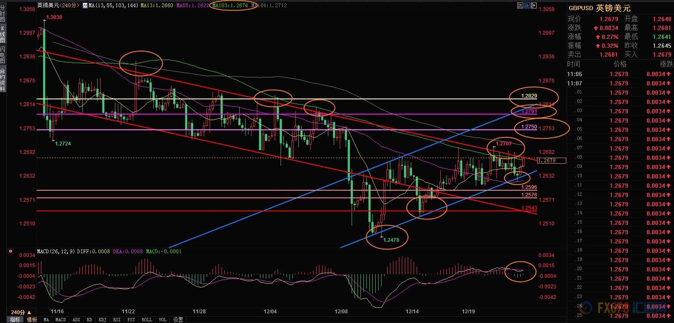
Task: Click the GBPUSD 英镑美元 quote header
Action: coord(599,8)
